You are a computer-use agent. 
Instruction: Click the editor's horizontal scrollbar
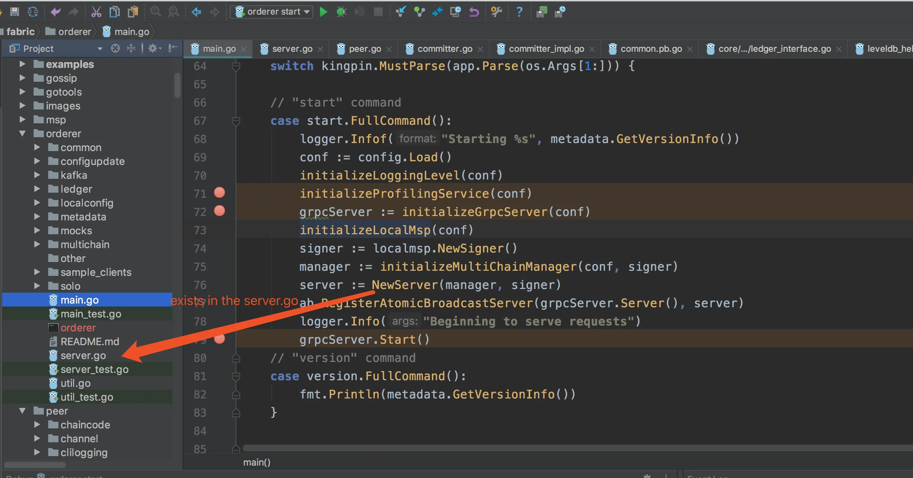(548, 448)
